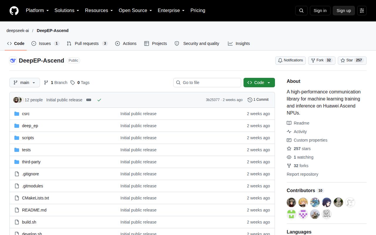Click the blonde anime contributor avatar
The width and height of the screenshot is (376, 235).
303,202
